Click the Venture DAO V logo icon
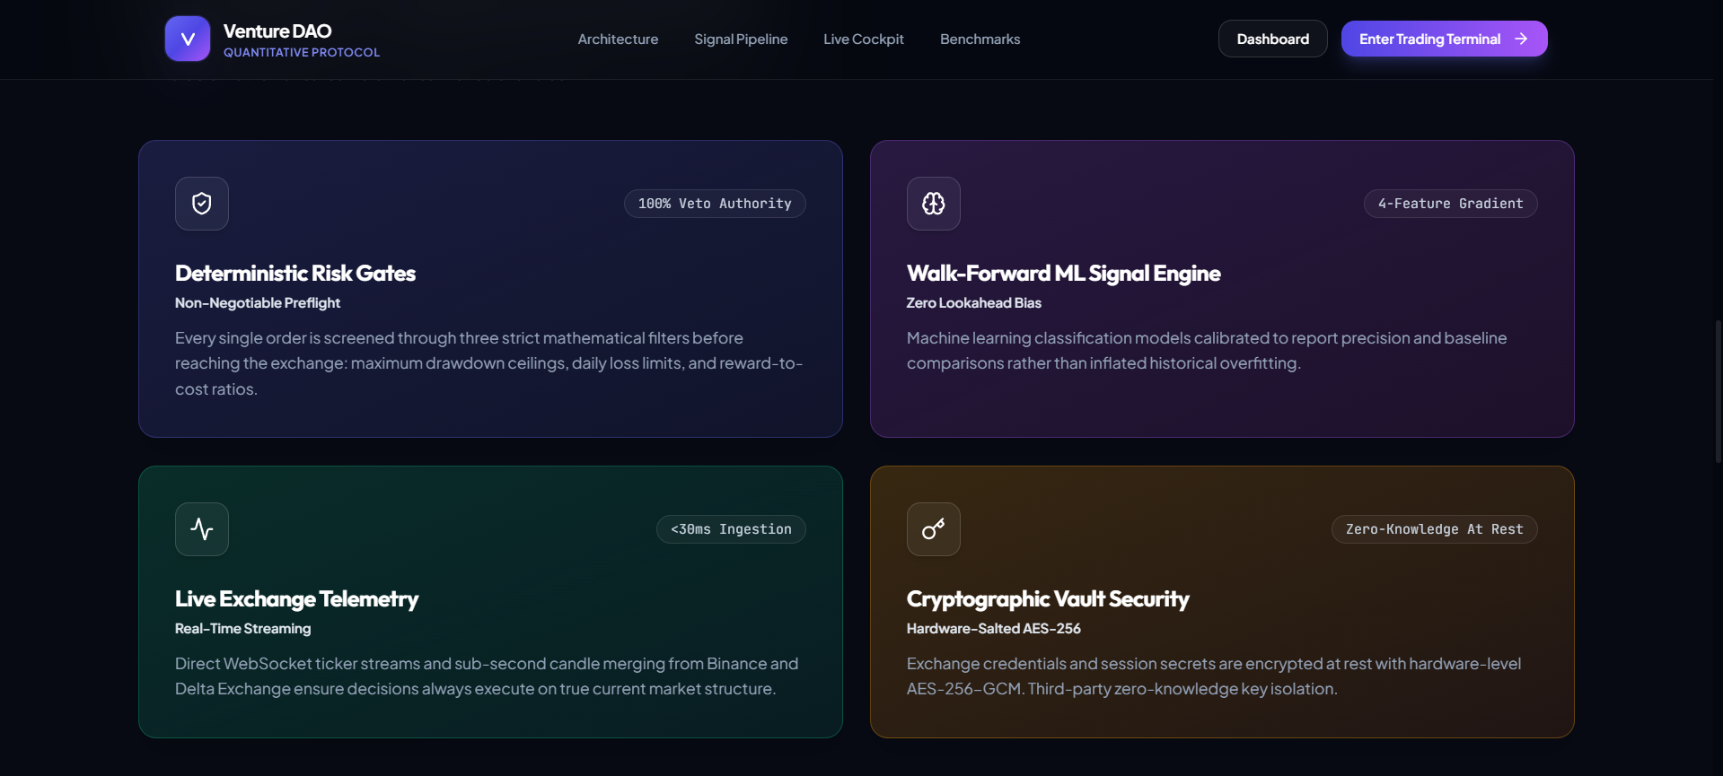 [188, 39]
